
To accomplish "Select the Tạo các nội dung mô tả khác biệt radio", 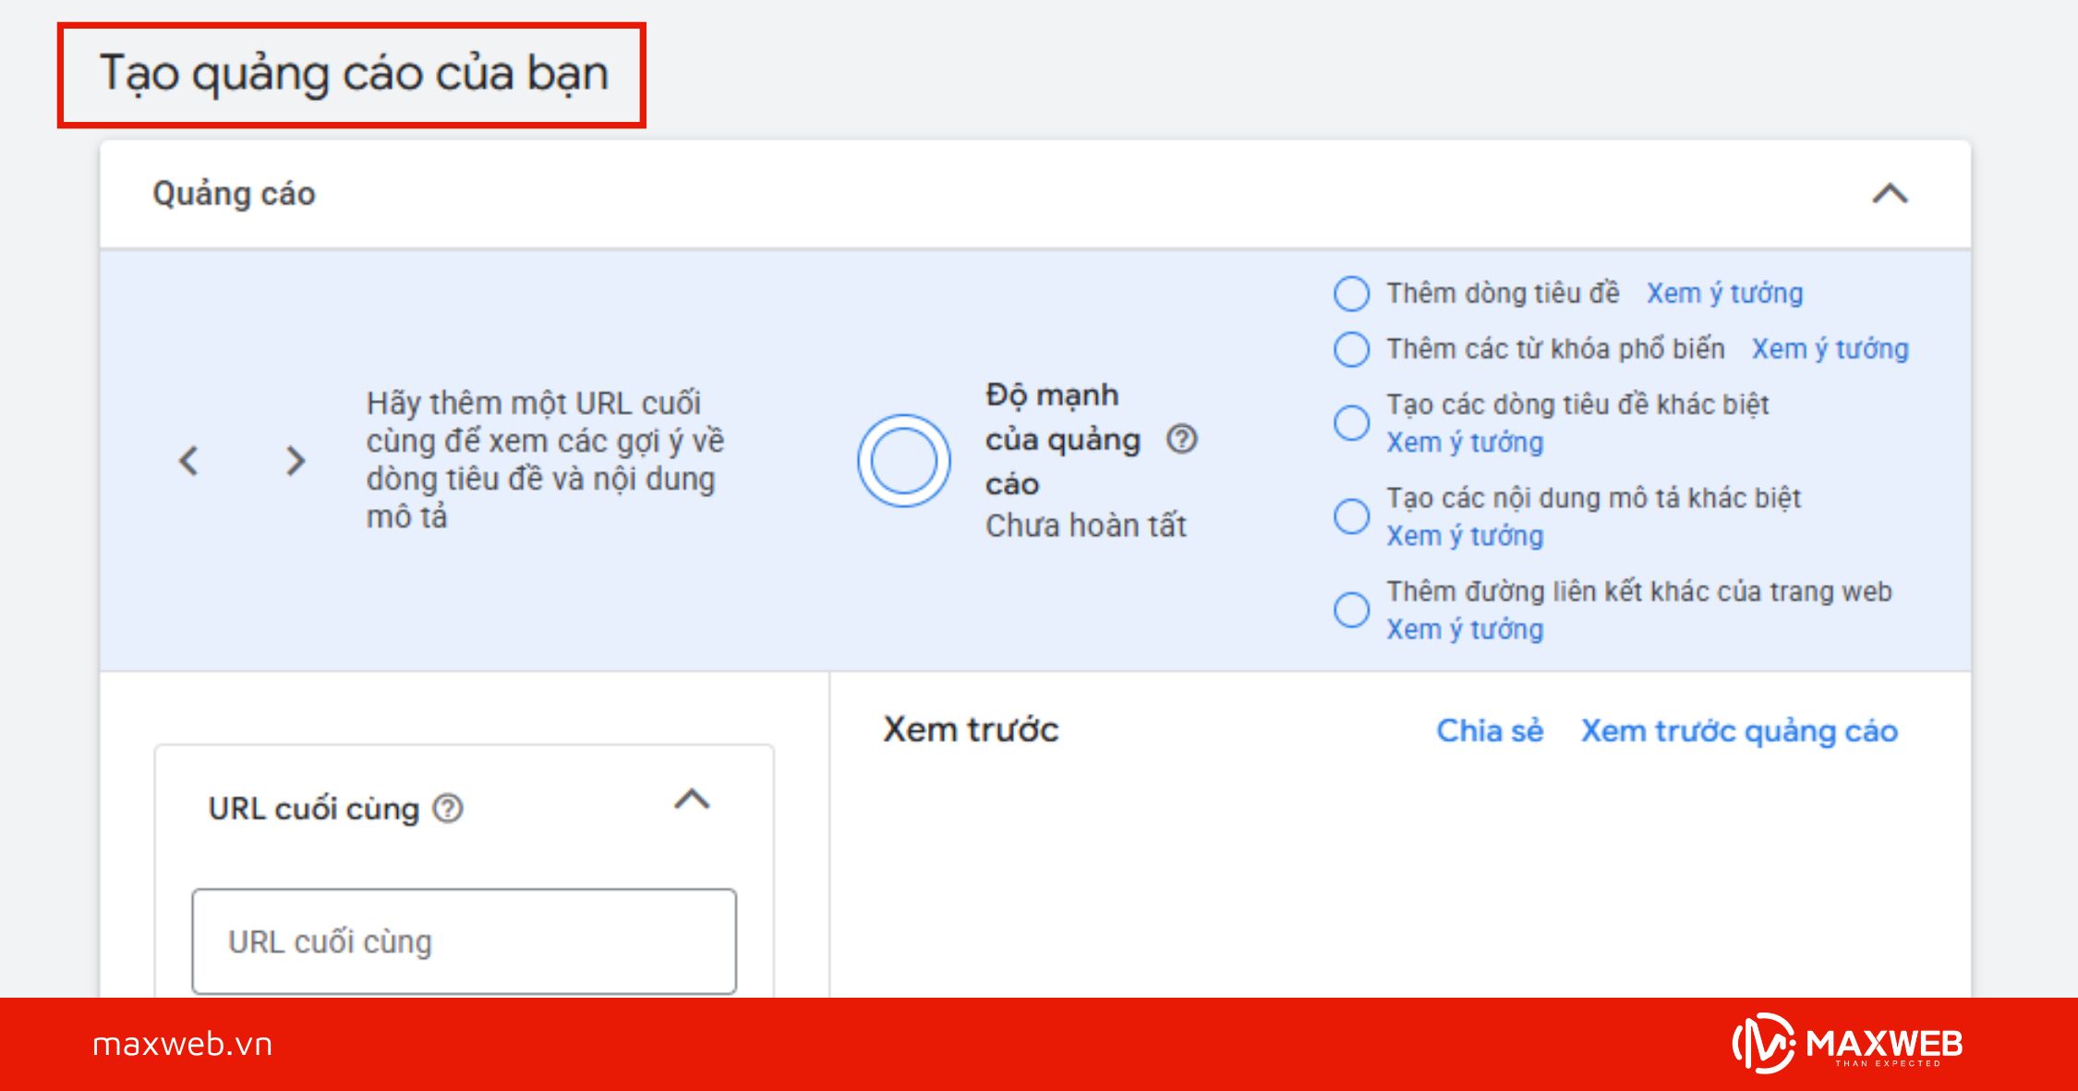I will [1351, 516].
